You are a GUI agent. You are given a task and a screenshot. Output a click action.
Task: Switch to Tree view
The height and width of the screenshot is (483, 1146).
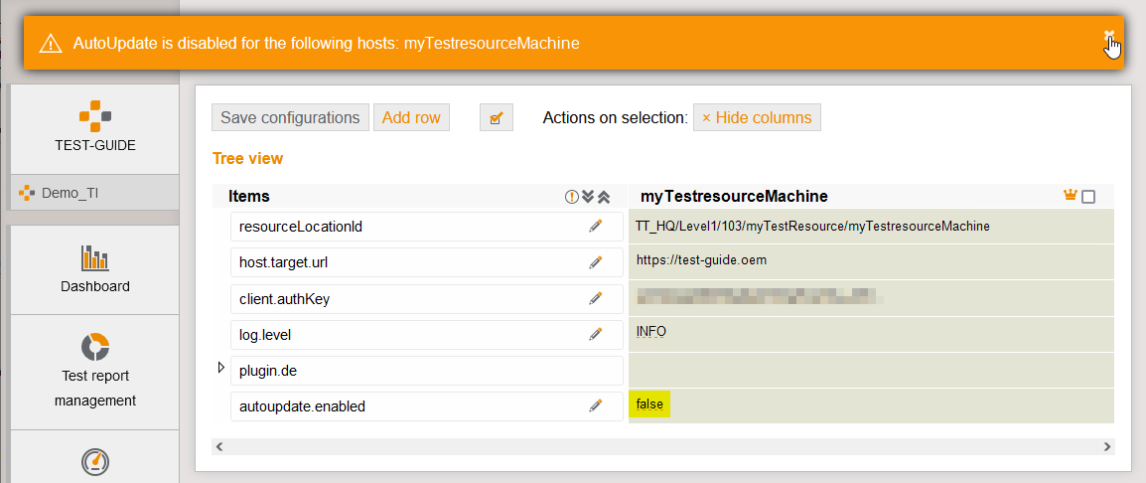tap(247, 158)
